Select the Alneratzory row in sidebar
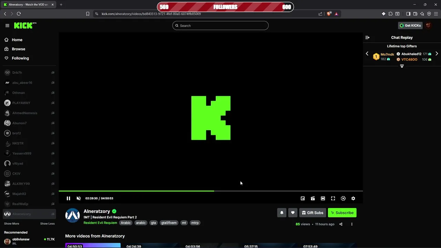The height and width of the screenshot is (248, 441). (29, 214)
